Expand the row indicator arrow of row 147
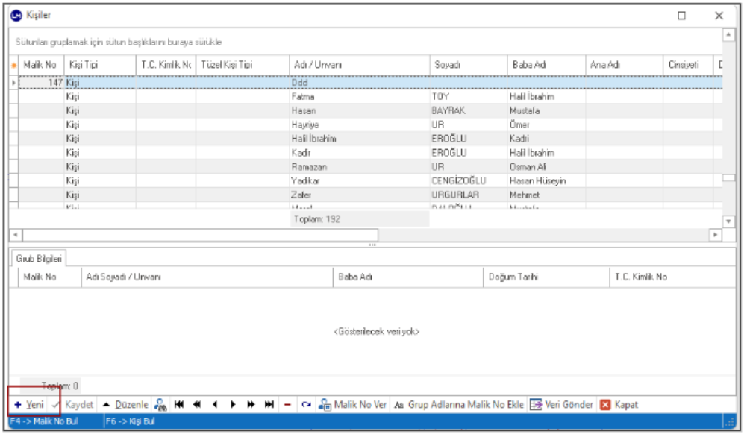This screenshot has height=434, width=744. click(x=13, y=83)
